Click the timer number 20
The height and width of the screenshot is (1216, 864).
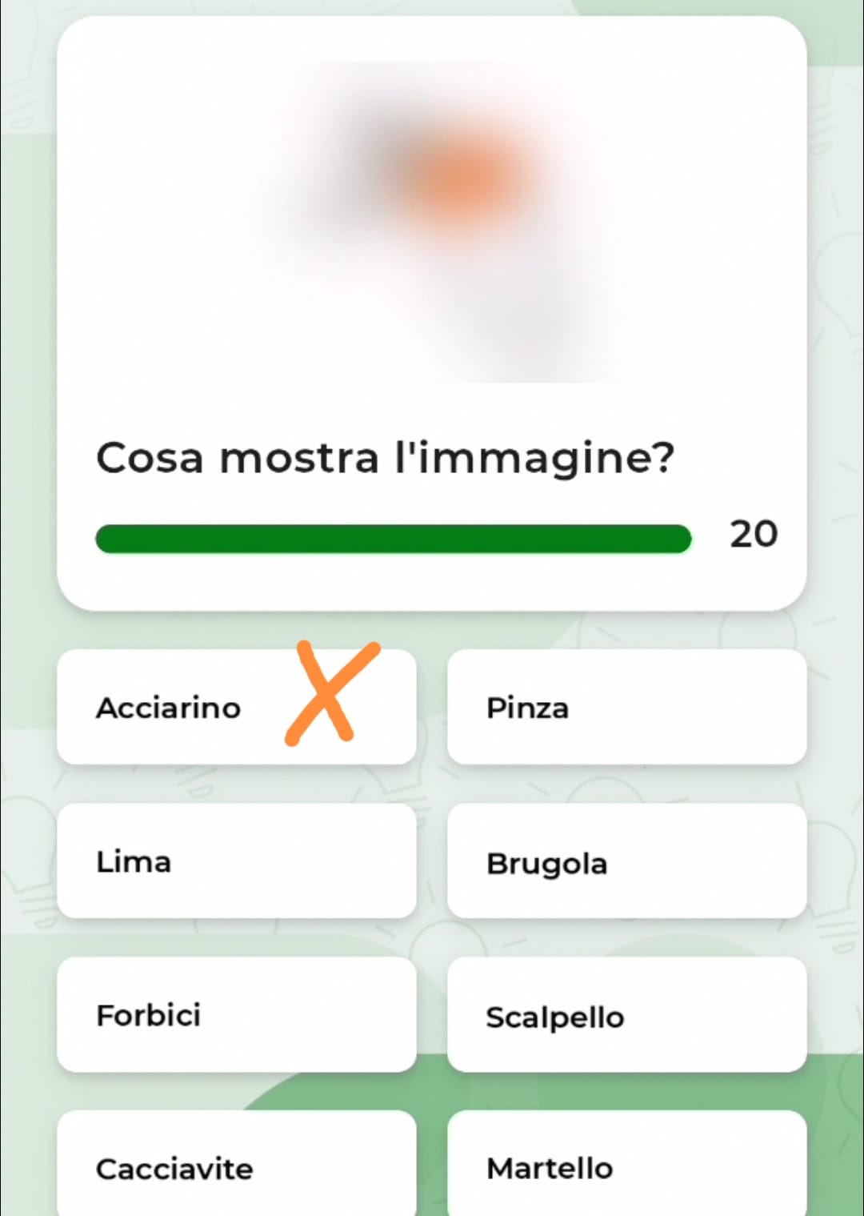coord(753,534)
